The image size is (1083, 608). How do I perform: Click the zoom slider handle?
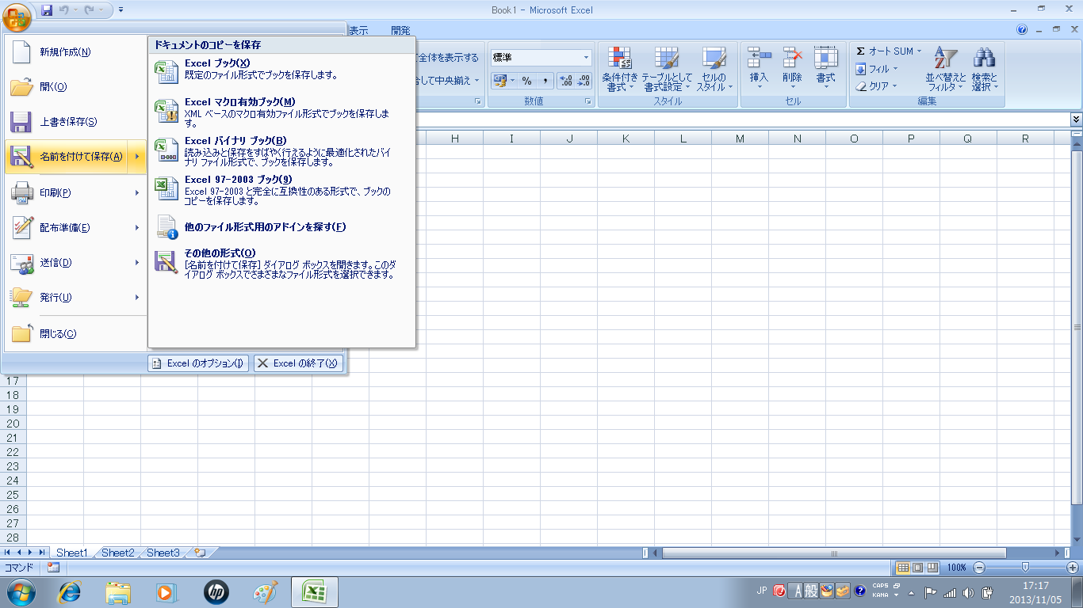click(1025, 568)
